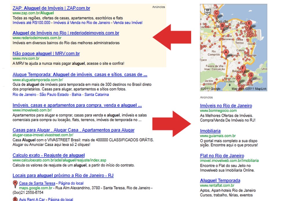Viewport: 285px width, 201px height.
Task: Click the www.aluguetemporada.com.br/ green URL
Action: (x=38, y=80)
